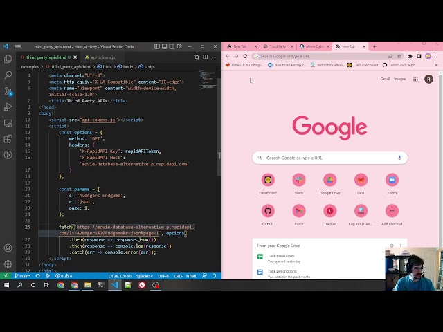Open Customize Layout icon

click(179, 46)
